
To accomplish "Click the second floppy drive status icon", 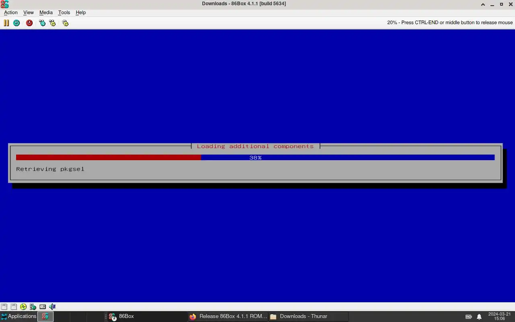I will coord(14,307).
